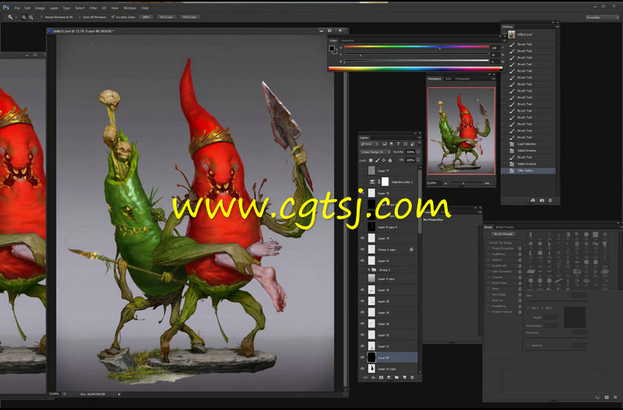Screen dimensions: 623x410
Task: Click the Fill Screen button
Action: [x=189, y=17]
